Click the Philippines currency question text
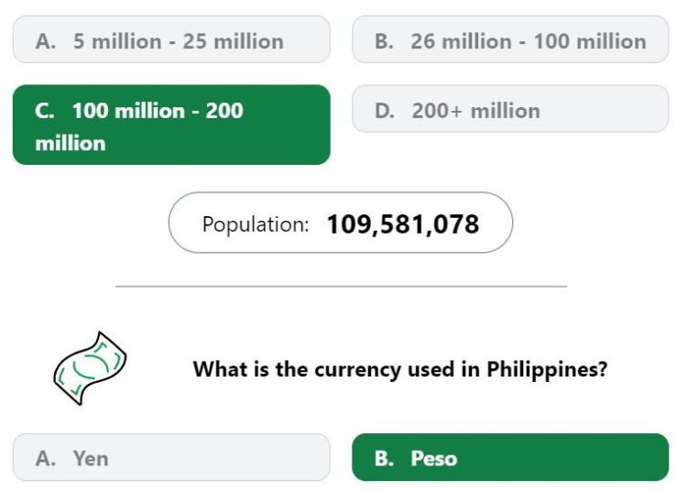The image size is (687, 491). [x=400, y=369]
